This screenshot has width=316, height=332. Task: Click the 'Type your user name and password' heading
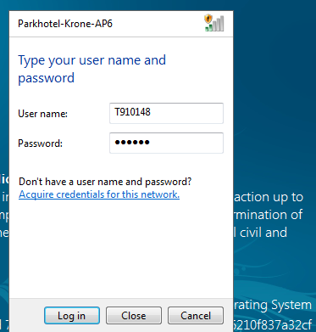91,69
